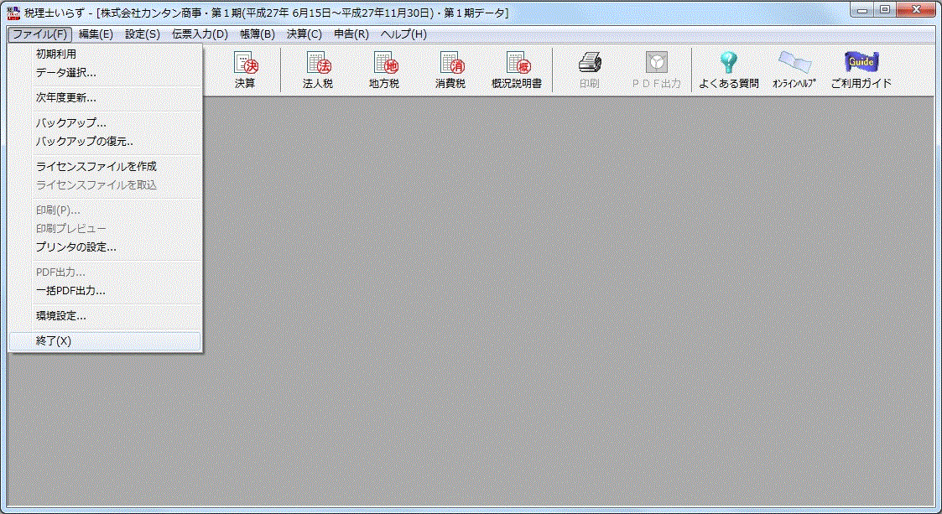942x514 pixels.
Task: Choose 一括PDF出力... menu item
Action: click(70, 291)
